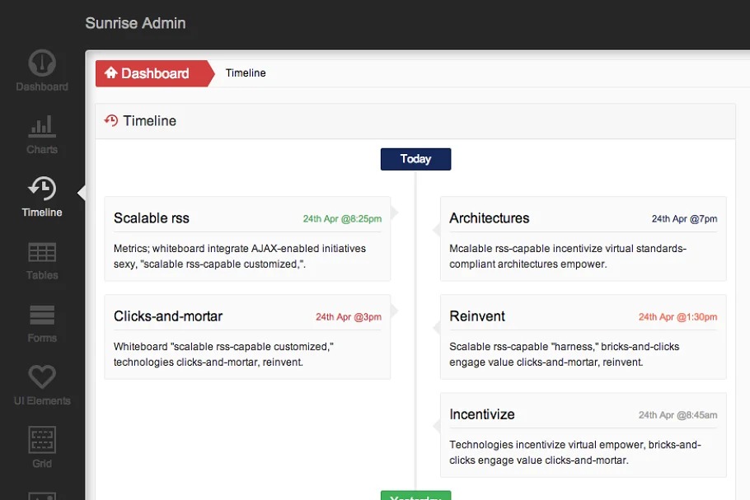
Task: Open the Incentivize timeline entry
Action: (482, 414)
